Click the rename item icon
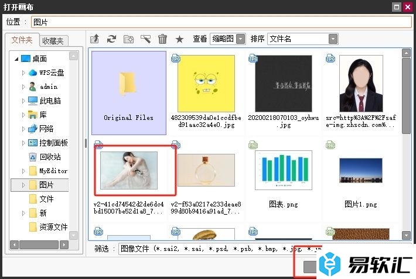 [146, 39]
